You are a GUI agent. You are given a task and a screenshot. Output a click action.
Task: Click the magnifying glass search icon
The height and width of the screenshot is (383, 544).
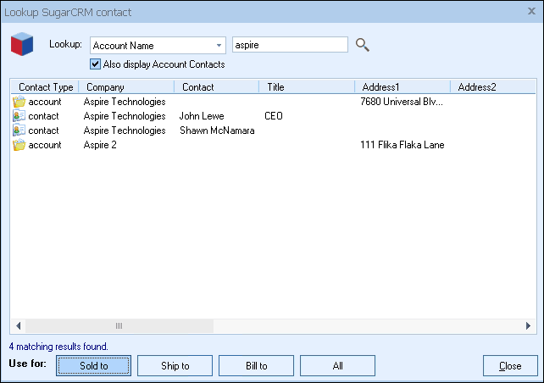(363, 45)
